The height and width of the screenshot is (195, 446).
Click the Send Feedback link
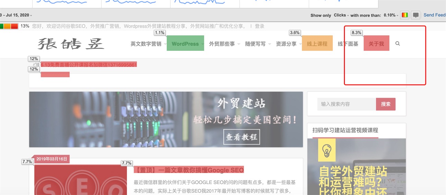point(435,15)
